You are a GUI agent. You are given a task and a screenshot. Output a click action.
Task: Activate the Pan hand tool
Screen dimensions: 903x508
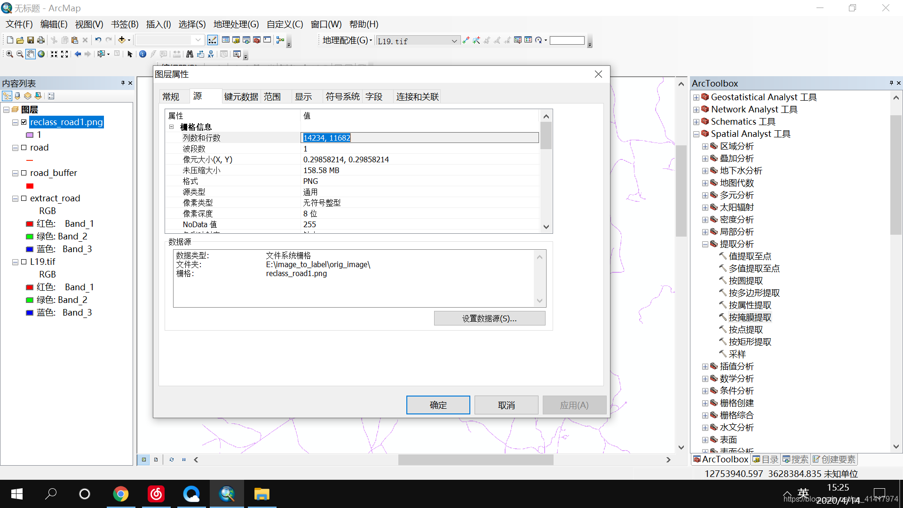coord(31,55)
